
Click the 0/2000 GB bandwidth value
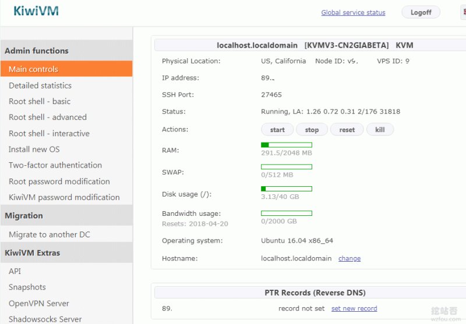point(279,222)
